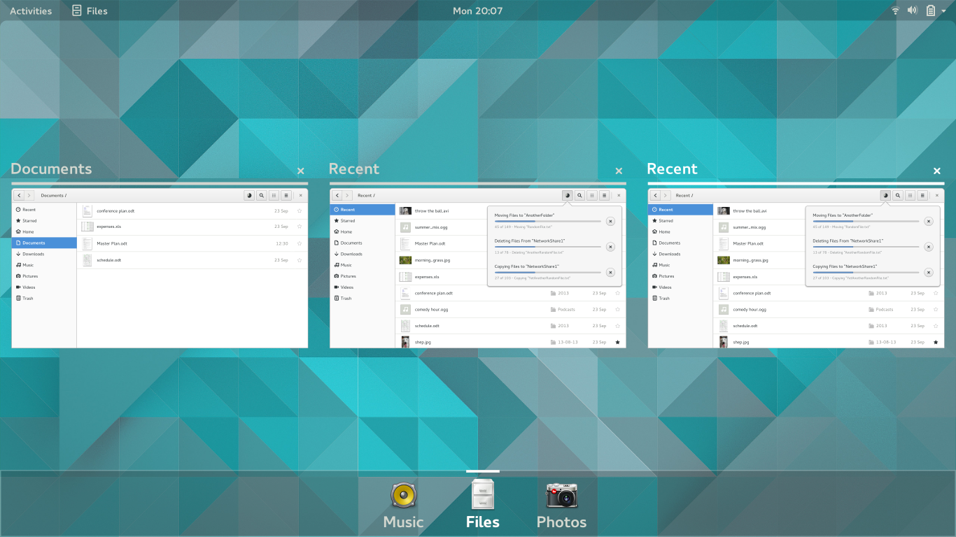
Task: Select Master Plan.odt in Documents window
Action: [x=192, y=243]
